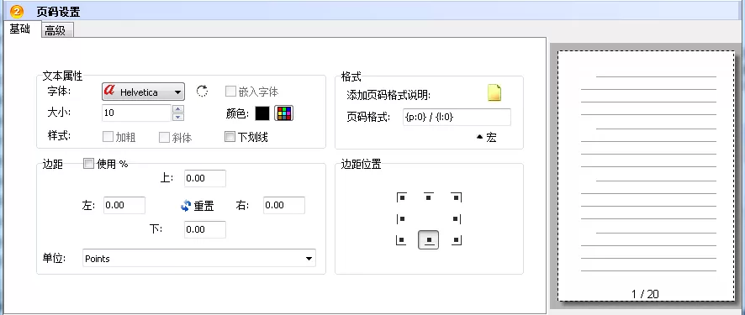Click the refresh fonts circular arrow icon
This screenshot has width=745, height=315.
pyautogui.click(x=203, y=91)
